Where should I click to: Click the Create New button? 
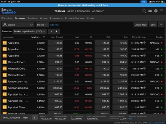pos(141,25)
